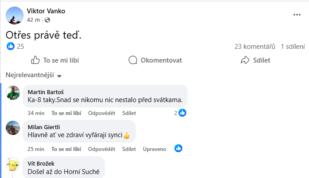
Task: Like Martin Bartoš's comment via 'To se mi líbí'
Action: point(65,113)
